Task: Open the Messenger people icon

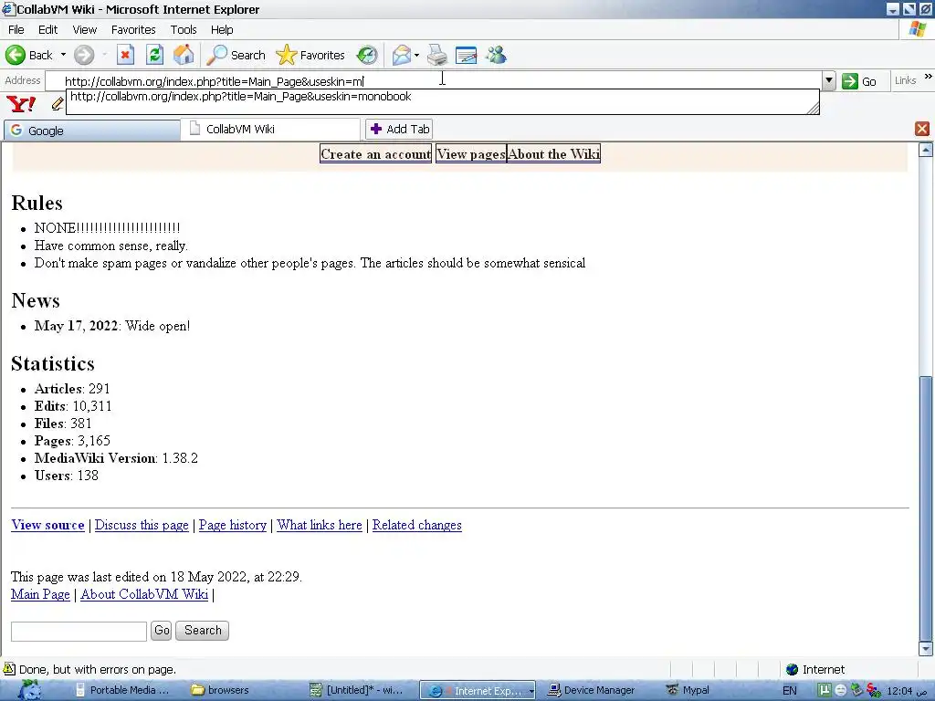Action: (x=496, y=55)
